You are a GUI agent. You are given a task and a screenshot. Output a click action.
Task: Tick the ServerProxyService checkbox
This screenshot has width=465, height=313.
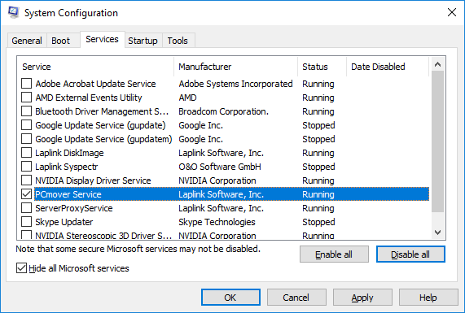(26, 208)
